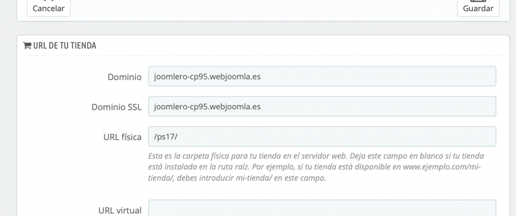Click the joomlero-cp95.webjoomla.es text in Dominio SSL

click(207, 107)
